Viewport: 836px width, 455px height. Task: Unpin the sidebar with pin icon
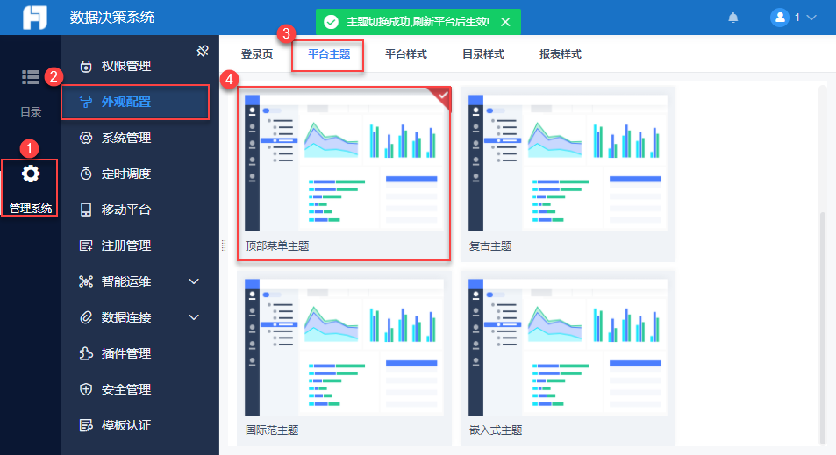tap(203, 51)
